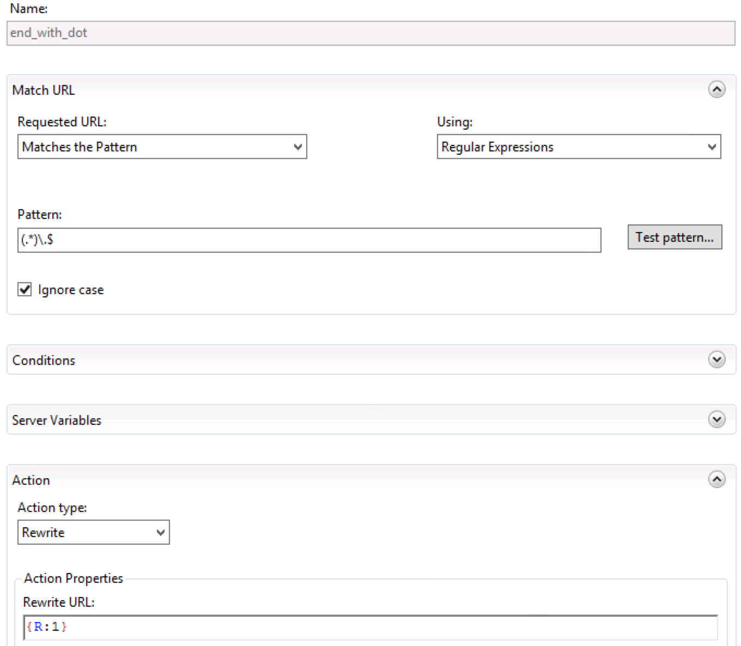Click the Rewrite URL input field

370,627
